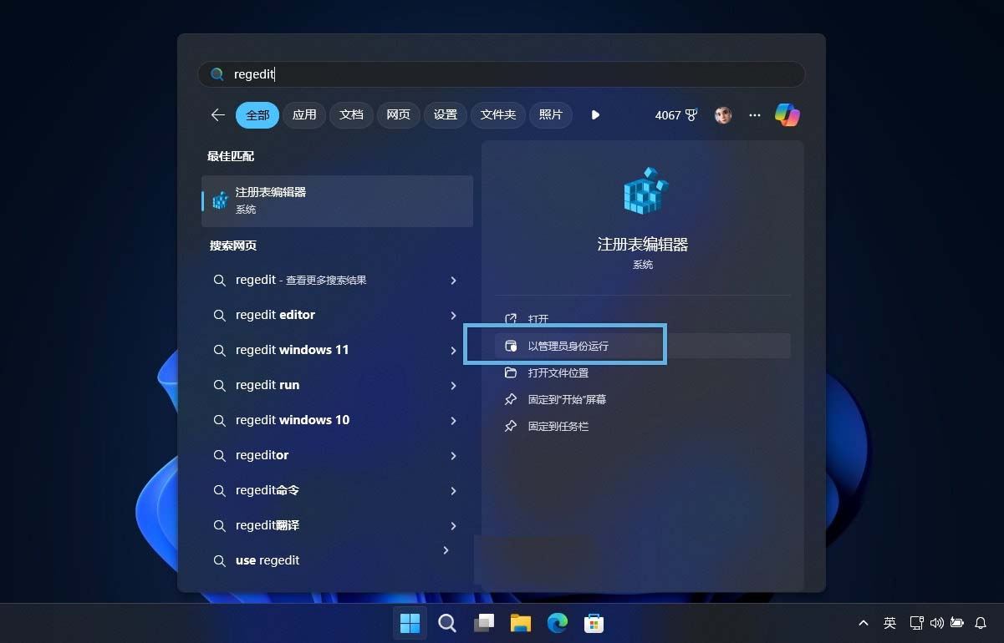Click the 'regedit windows 11' suggestion text
This screenshot has height=643, width=1004.
(x=292, y=350)
